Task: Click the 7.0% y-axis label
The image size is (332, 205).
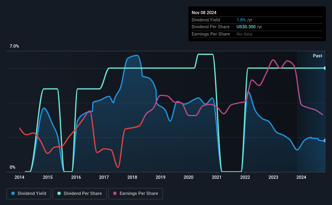Action: click(14, 46)
